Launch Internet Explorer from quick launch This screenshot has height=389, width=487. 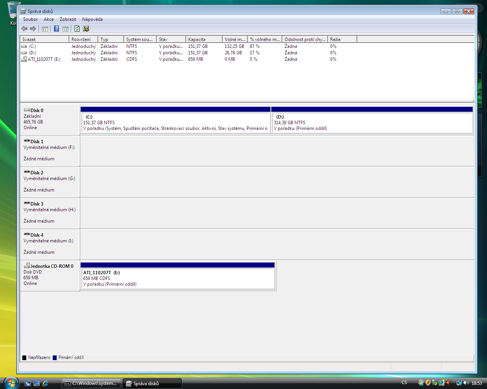(45, 383)
